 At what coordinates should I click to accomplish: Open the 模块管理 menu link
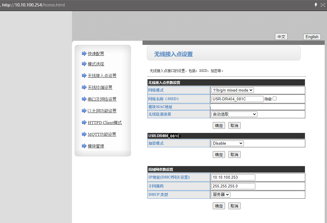[x=96, y=146]
